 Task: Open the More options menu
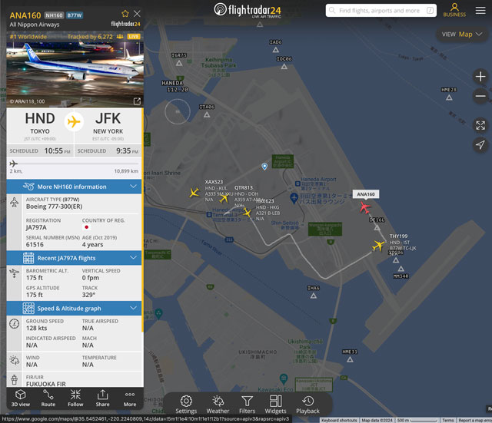(130, 398)
